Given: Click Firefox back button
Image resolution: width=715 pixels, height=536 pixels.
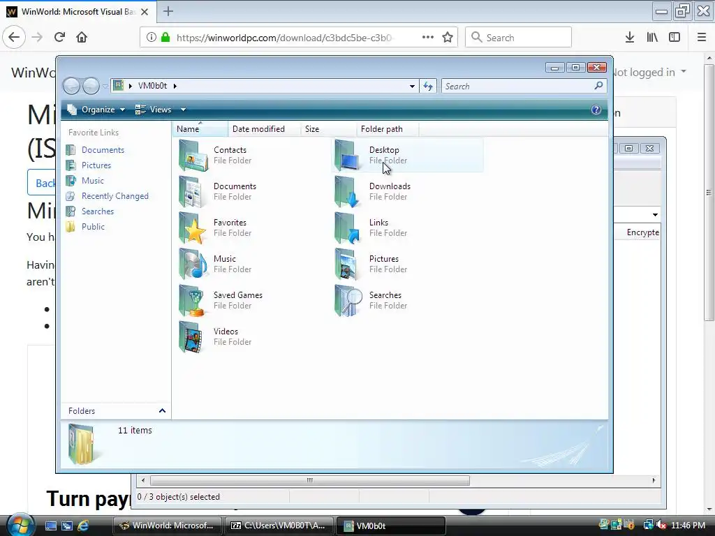Looking at the screenshot, I should (x=14, y=37).
